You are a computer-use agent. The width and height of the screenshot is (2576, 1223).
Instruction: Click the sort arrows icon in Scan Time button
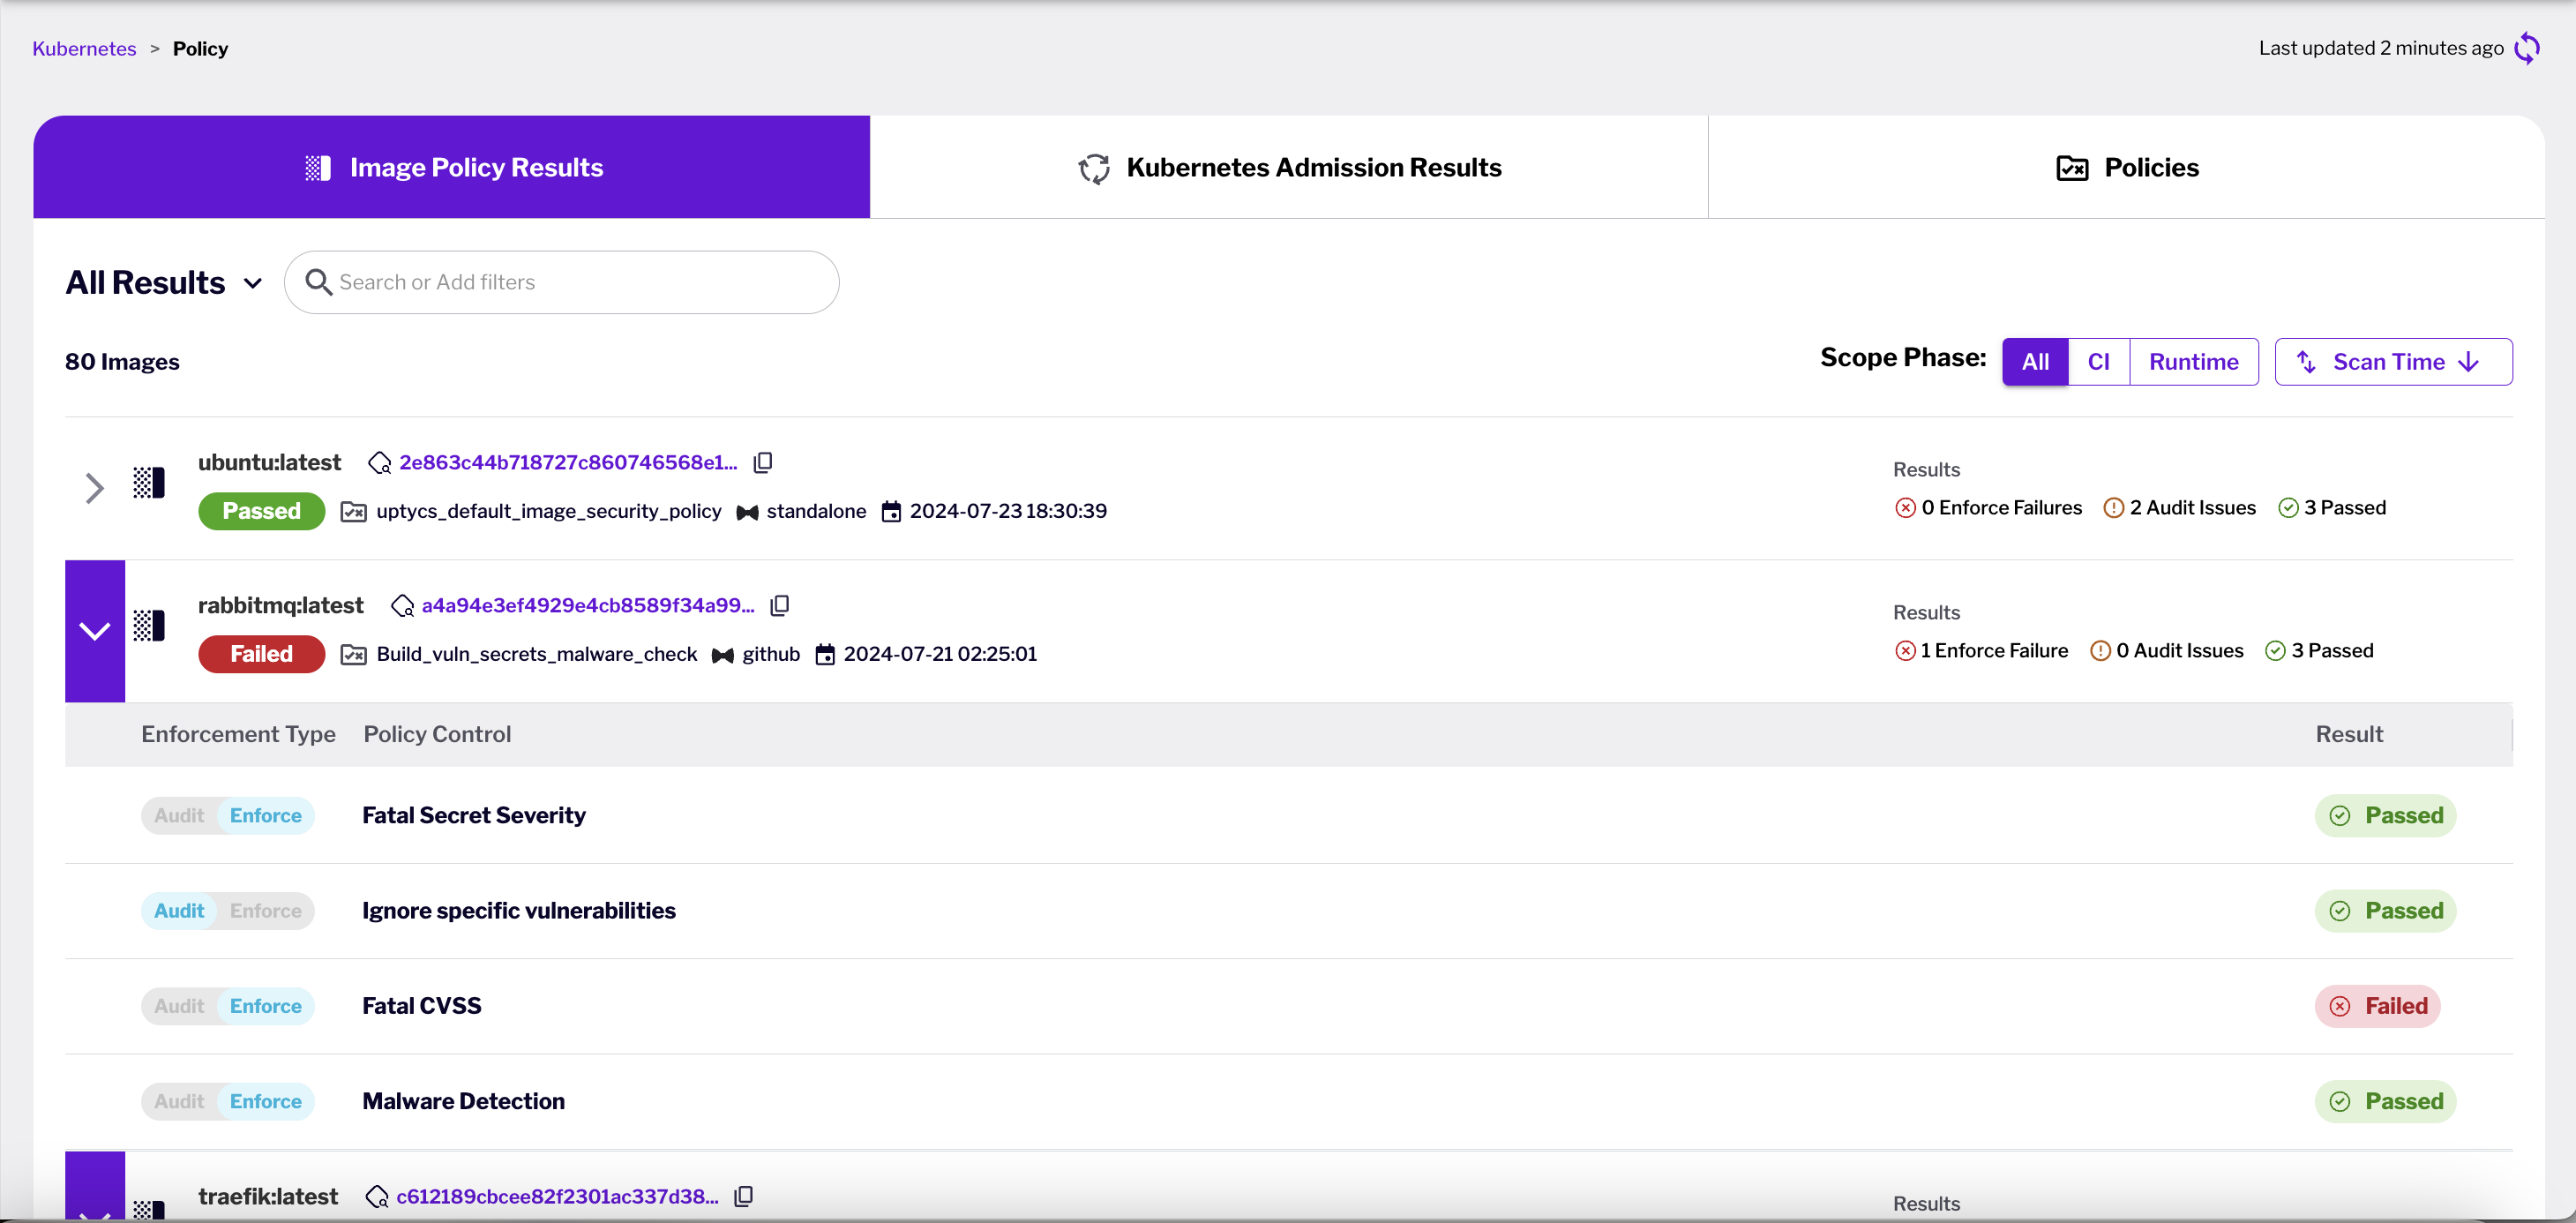click(x=2306, y=362)
